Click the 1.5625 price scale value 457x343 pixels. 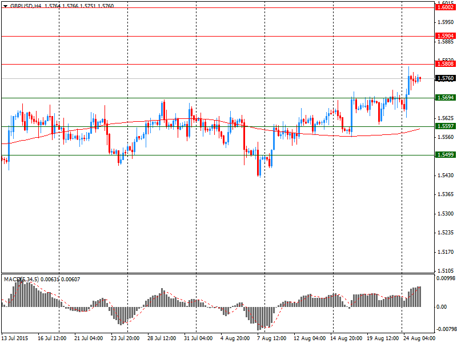click(x=446, y=118)
